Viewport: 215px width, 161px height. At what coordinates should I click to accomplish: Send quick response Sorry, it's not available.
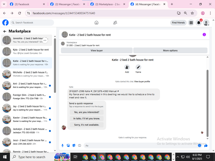pos(86,125)
